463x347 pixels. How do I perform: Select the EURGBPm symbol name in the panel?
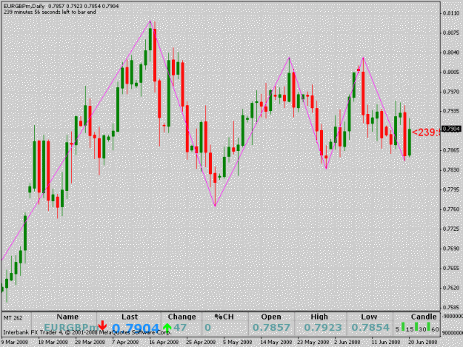pos(71,328)
